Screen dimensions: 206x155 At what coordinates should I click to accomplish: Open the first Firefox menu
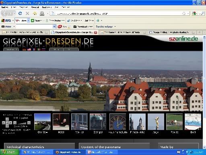tap(5, 7)
